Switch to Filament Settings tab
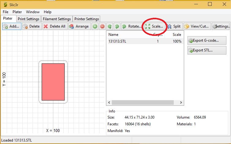231x144 pixels. click(57, 19)
